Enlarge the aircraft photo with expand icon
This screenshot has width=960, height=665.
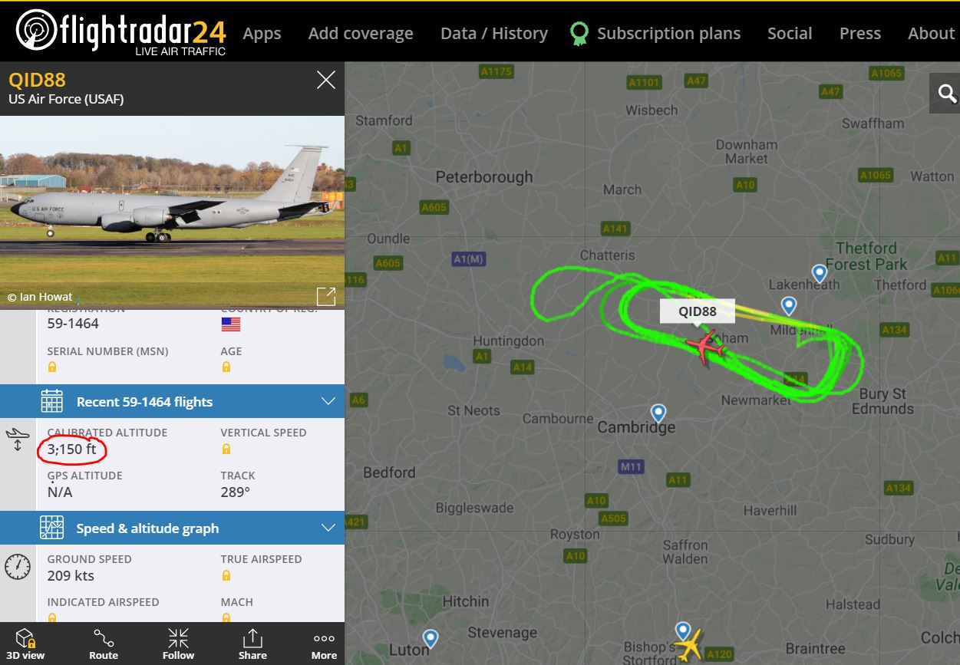pyautogui.click(x=326, y=296)
